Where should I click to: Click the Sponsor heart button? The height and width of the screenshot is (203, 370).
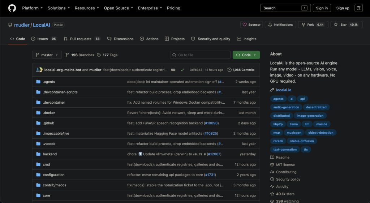pyautogui.click(x=251, y=25)
